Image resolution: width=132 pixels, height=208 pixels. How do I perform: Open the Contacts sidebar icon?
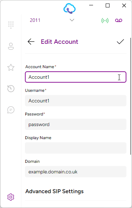pyautogui.click(x=11, y=46)
